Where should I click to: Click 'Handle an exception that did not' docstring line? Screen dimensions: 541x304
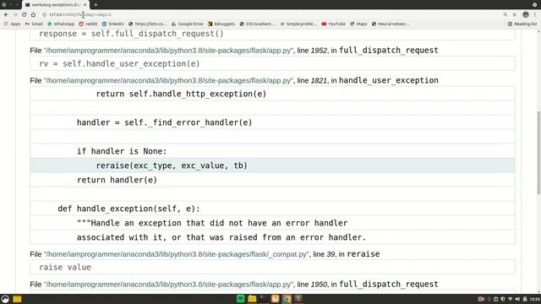coord(272,223)
